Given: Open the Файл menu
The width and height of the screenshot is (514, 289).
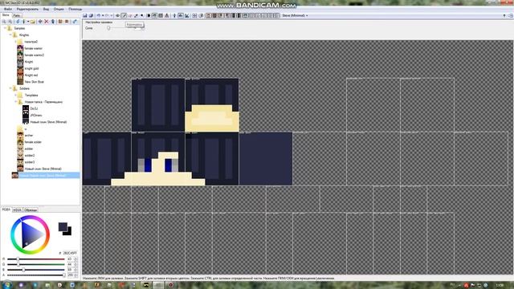Looking at the screenshot, I should tap(8, 9).
